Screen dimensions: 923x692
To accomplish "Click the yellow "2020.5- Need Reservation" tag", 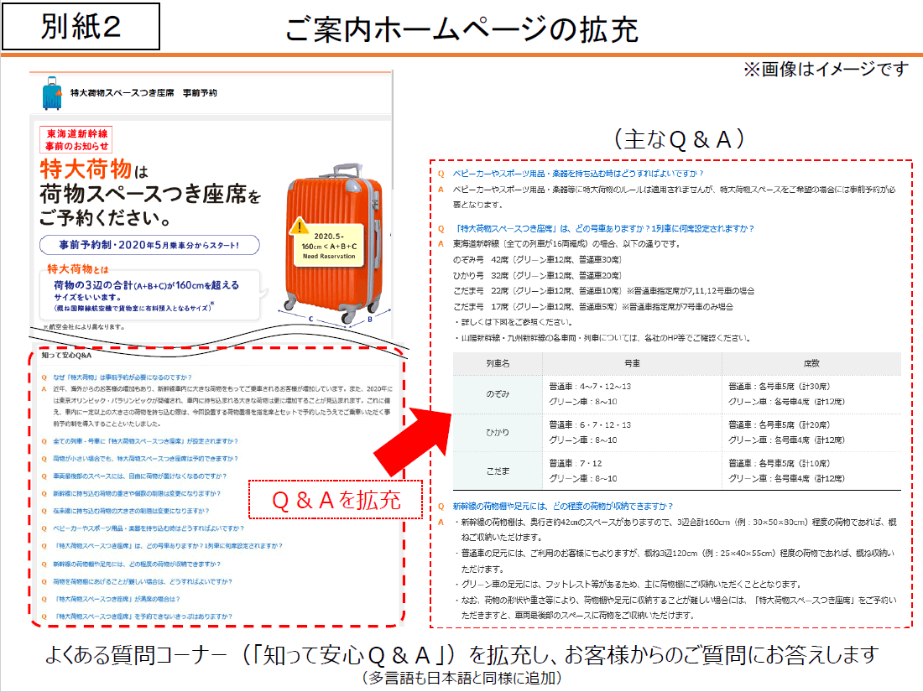I will [329, 246].
